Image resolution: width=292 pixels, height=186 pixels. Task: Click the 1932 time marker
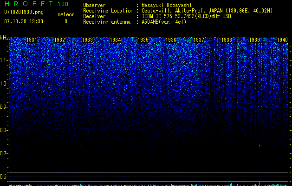[59, 40]
